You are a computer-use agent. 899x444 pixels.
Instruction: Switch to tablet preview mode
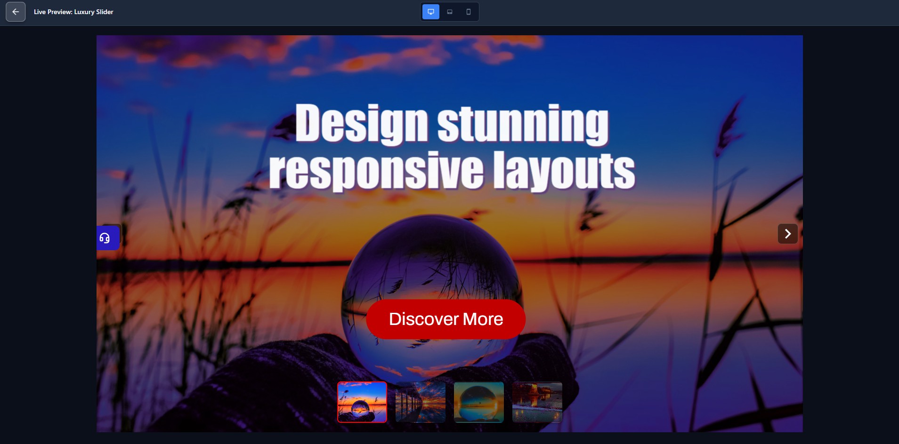450,12
